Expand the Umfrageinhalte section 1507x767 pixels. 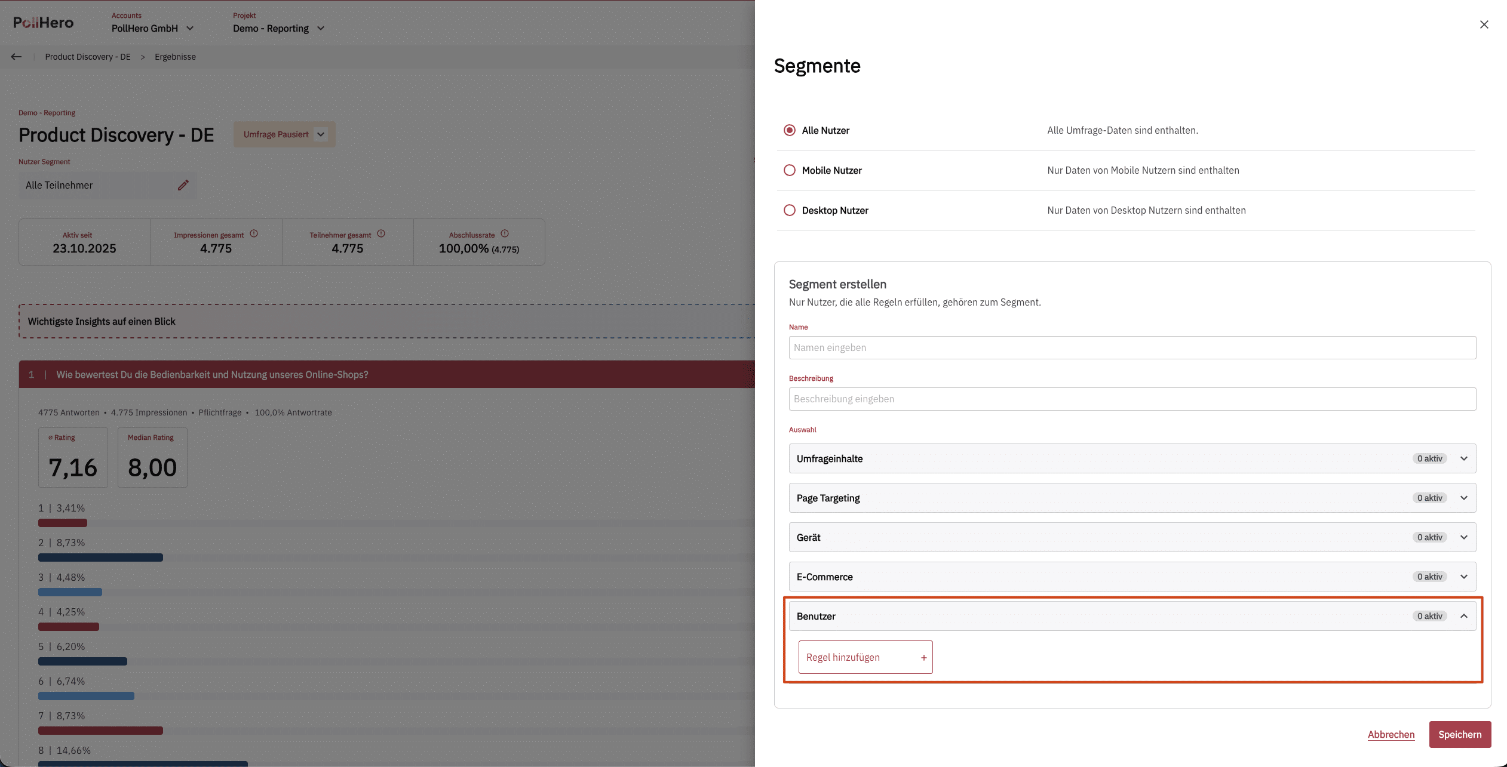click(1132, 458)
